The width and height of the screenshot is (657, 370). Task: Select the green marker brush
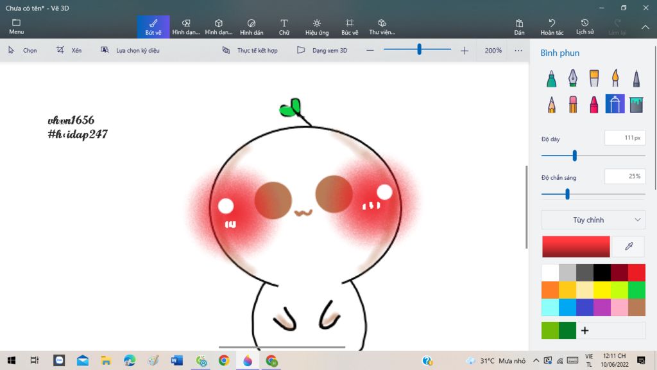point(551,78)
